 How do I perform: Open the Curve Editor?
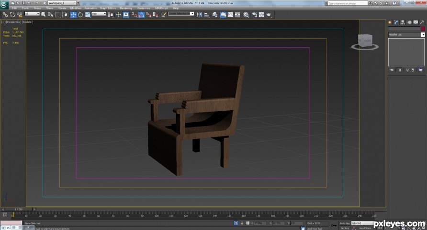pos(230,15)
